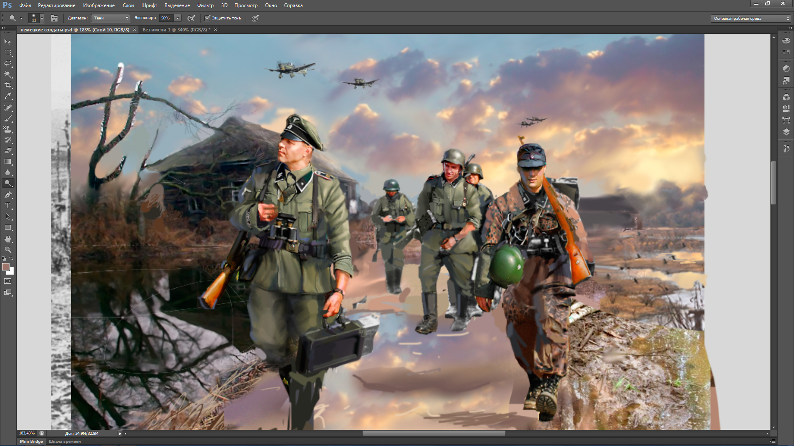
Task: Select the Hand tool
Action: point(8,239)
